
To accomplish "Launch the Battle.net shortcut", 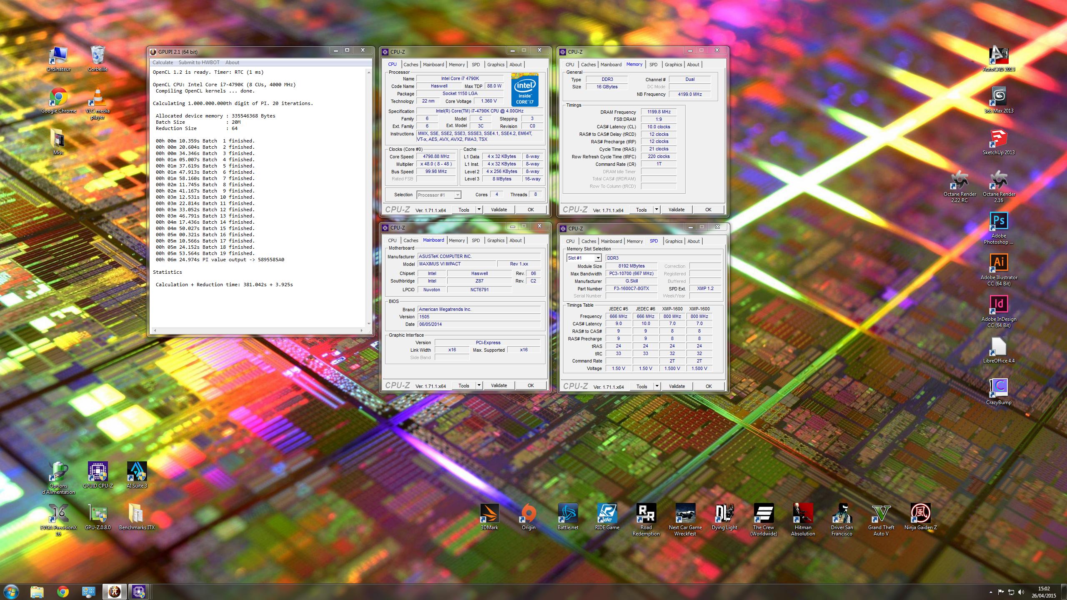I will coord(568,517).
